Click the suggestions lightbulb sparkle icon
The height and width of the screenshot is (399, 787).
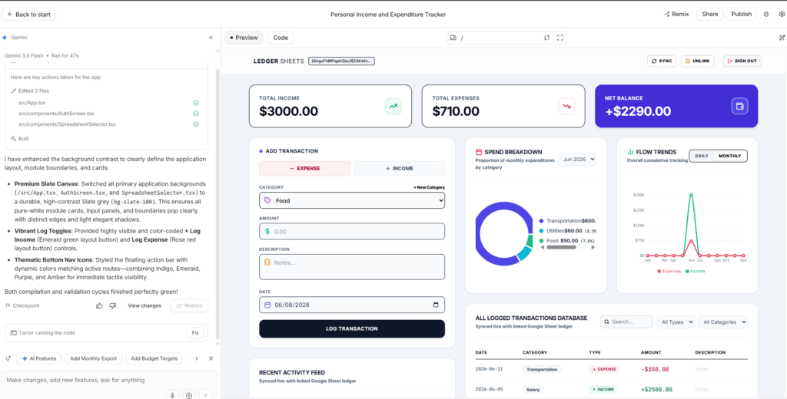(x=8, y=358)
